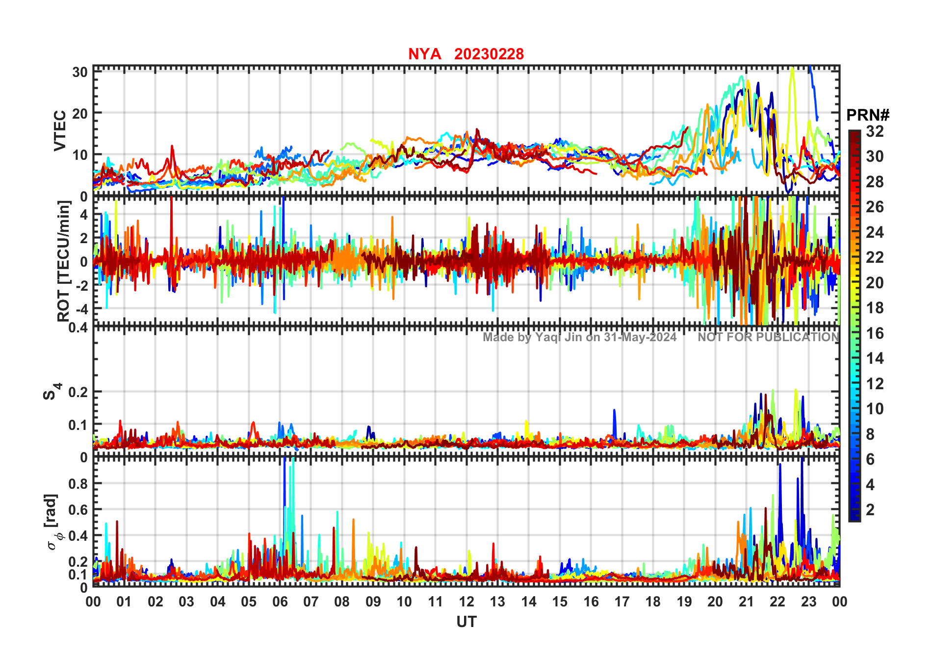Select the '-2' tick on the ROT axis
This screenshot has height=652, width=933.
[x=81, y=285]
